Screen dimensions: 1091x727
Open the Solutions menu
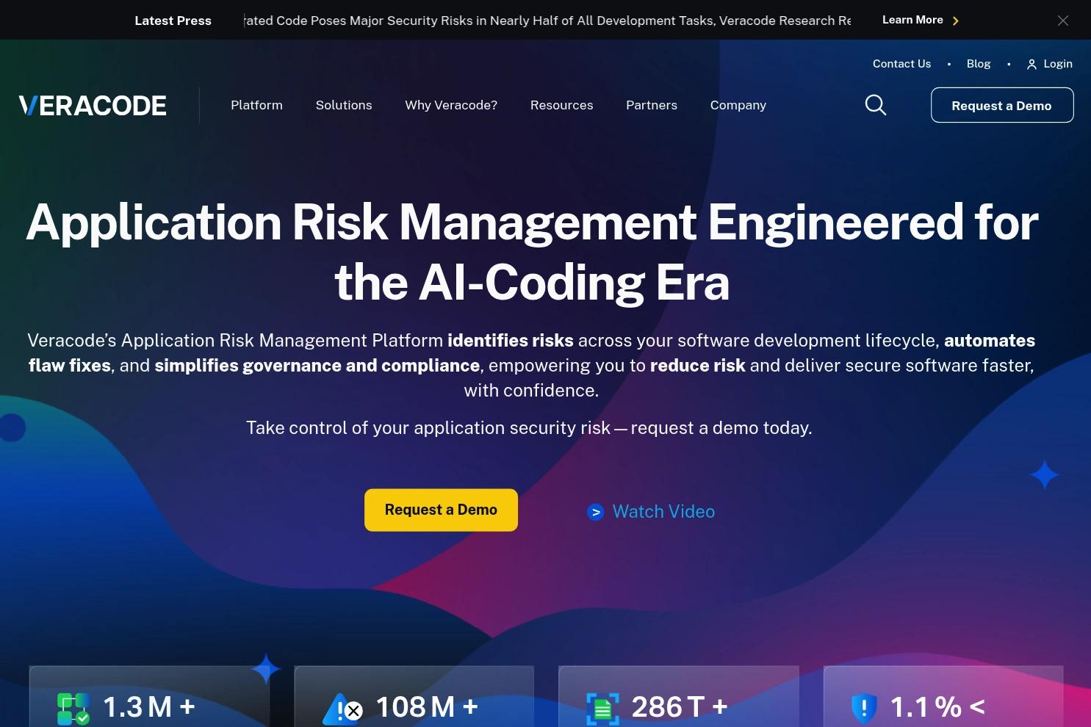344,105
